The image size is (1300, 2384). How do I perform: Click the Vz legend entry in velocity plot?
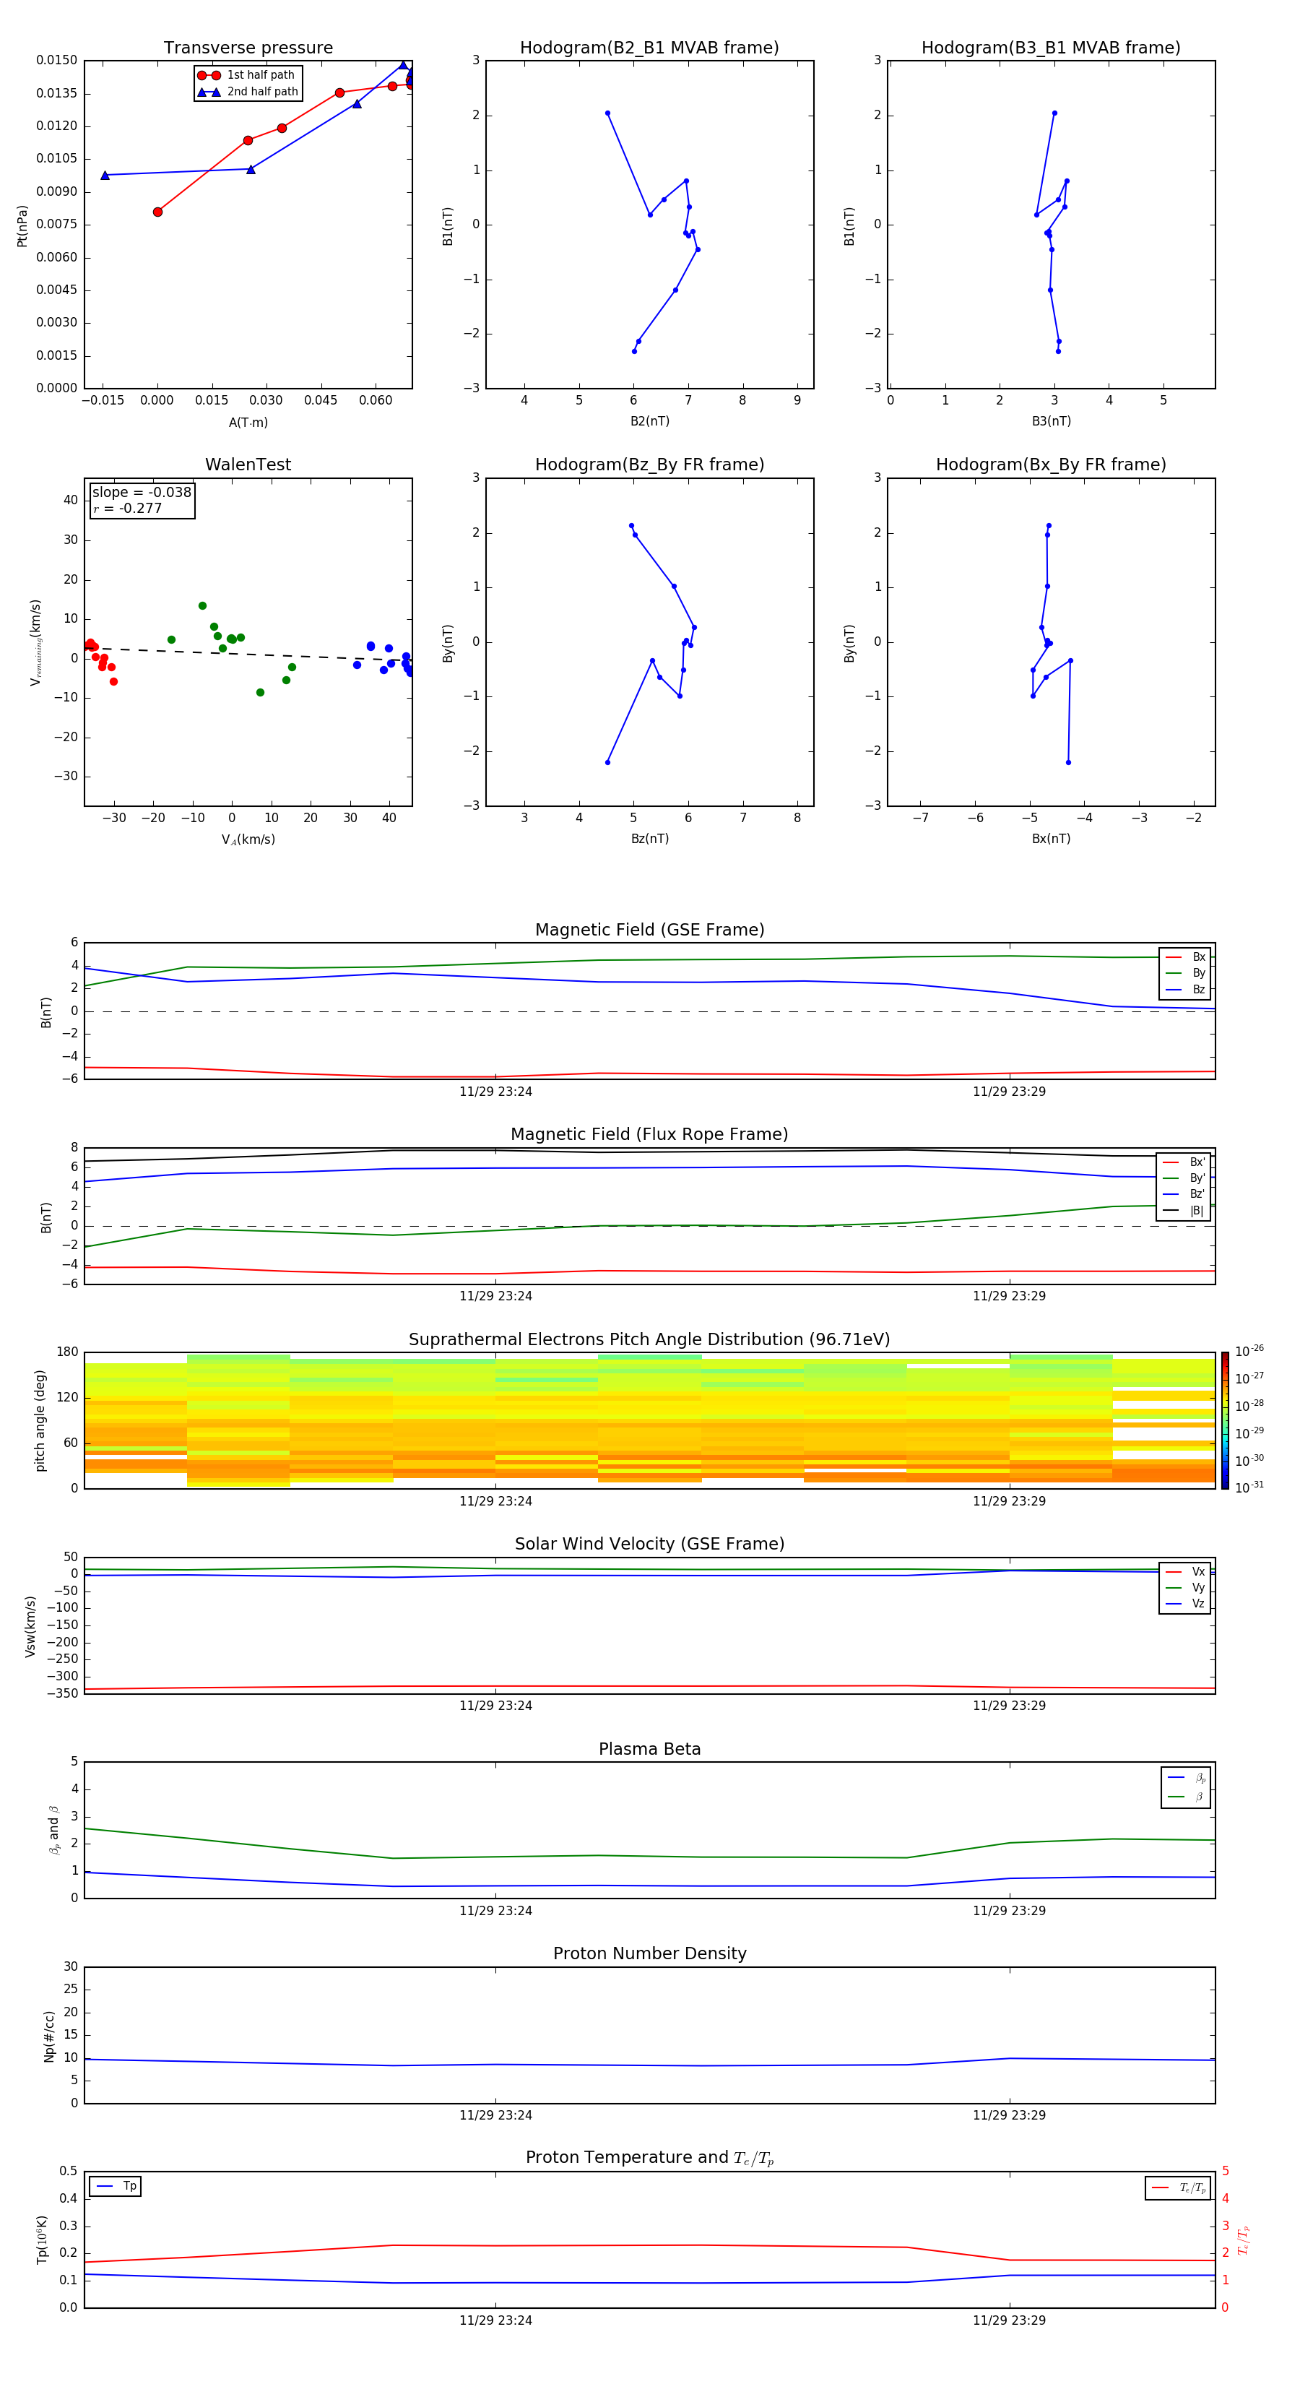point(1185,1603)
